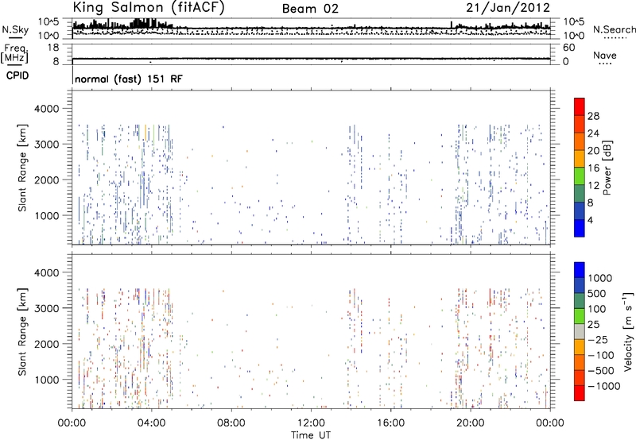Click the '4000' tick on power panel axis
Image resolution: width=636 pixels, height=440 pixels.
[46, 109]
